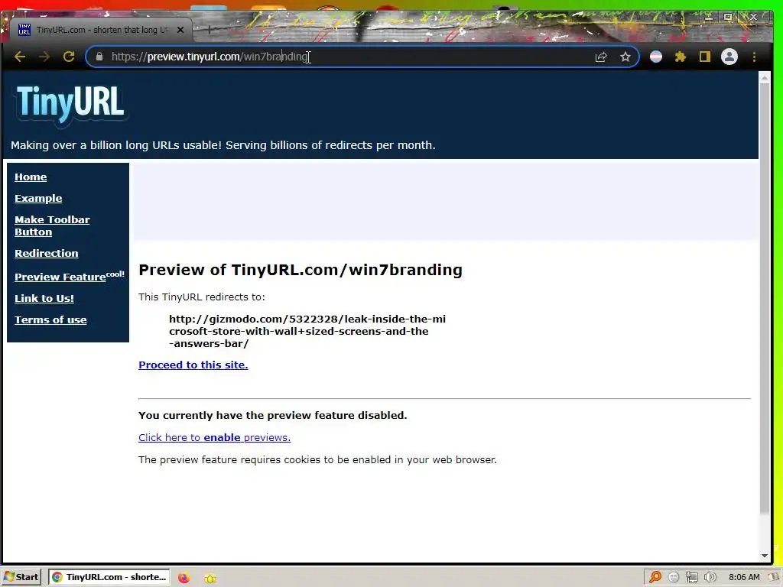This screenshot has width=783, height=587.
Task: Open the Terms of use link
Action: coord(50,320)
